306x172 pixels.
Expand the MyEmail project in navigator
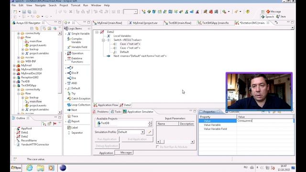[x=14, y=65]
